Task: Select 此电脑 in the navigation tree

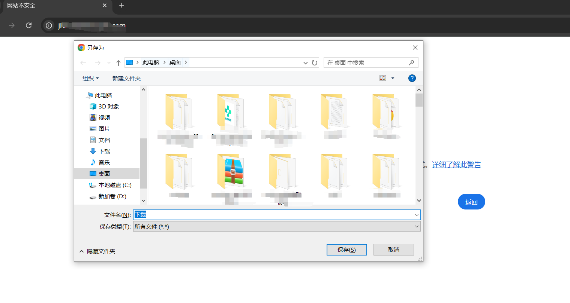Action: coord(99,95)
